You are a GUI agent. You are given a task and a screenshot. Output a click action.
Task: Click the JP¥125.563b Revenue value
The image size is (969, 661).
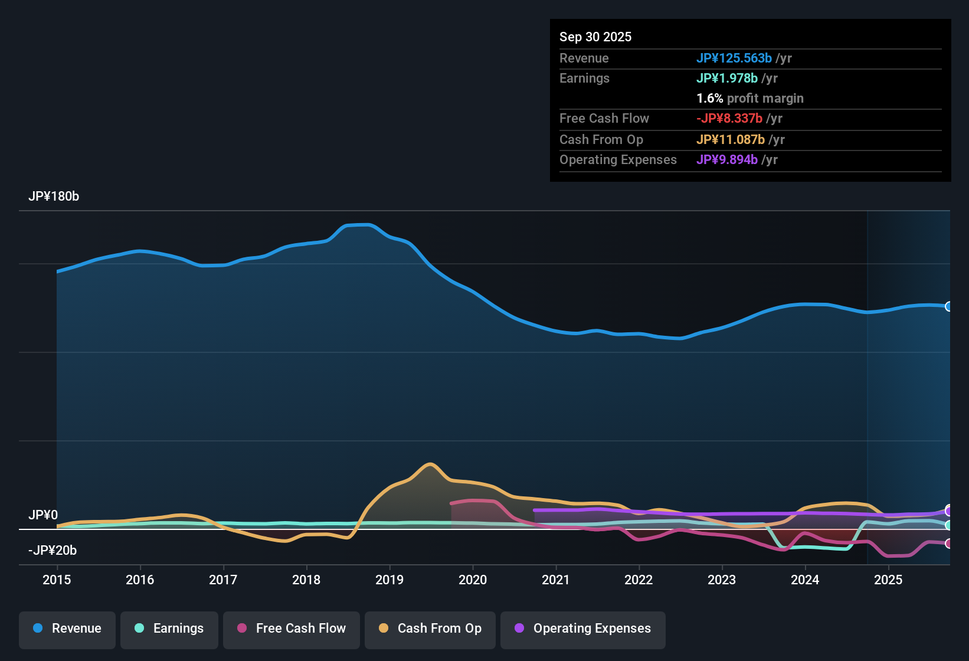point(735,58)
